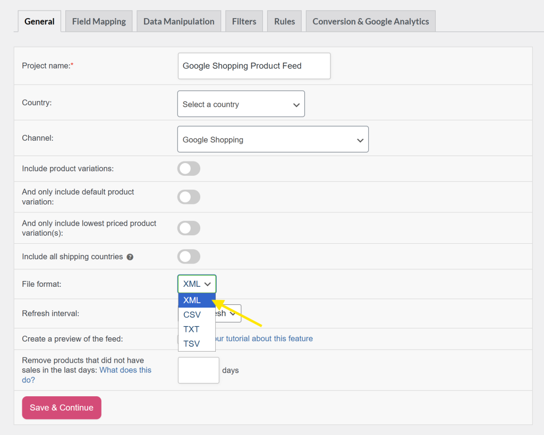Enable lowest priced product variations option

point(189,228)
